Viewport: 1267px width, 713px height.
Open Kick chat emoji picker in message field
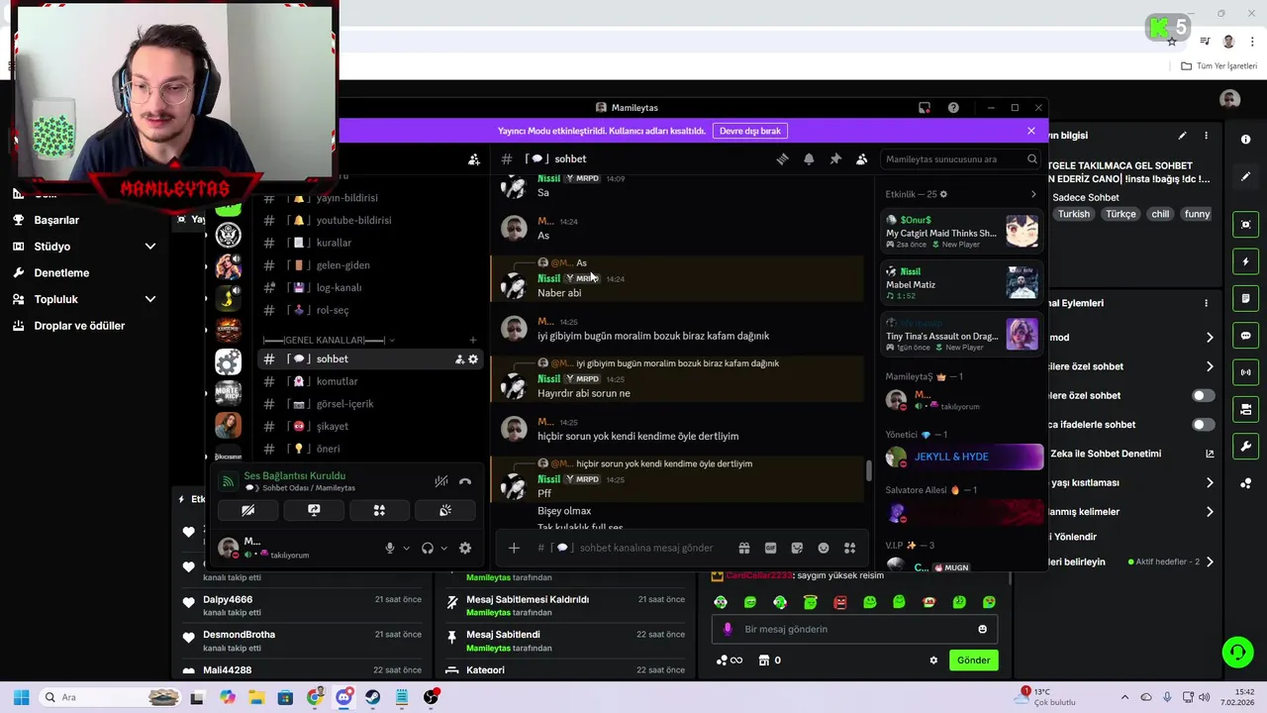tap(982, 629)
